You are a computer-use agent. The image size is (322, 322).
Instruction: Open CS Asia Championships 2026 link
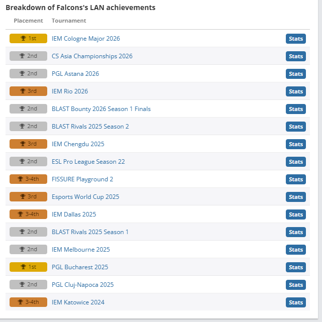92,56
